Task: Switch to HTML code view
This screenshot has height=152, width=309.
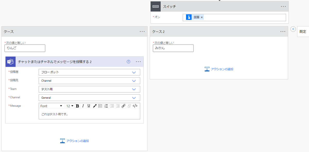Action: click(x=135, y=106)
